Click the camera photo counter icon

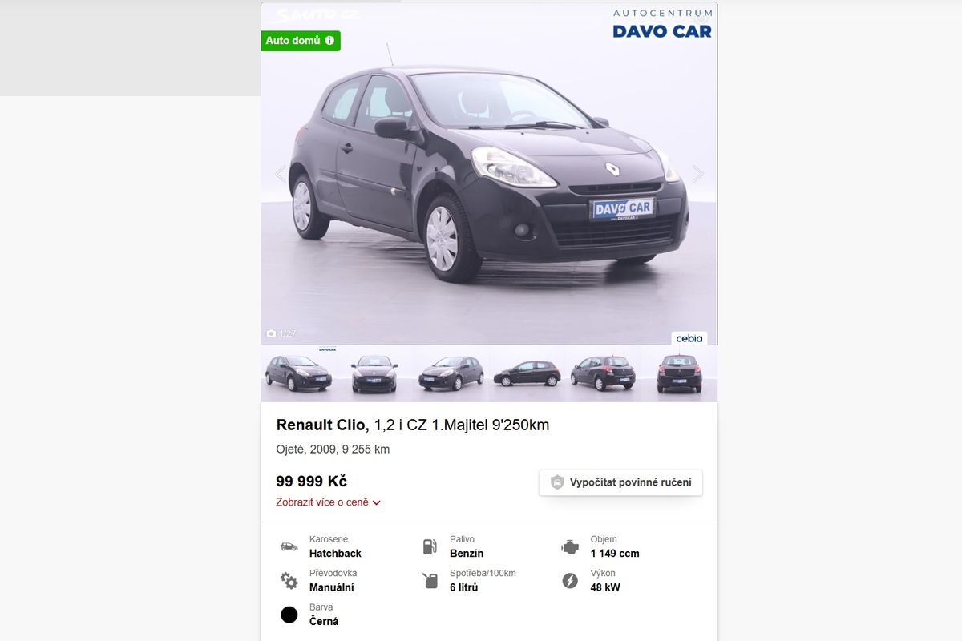pos(271,333)
